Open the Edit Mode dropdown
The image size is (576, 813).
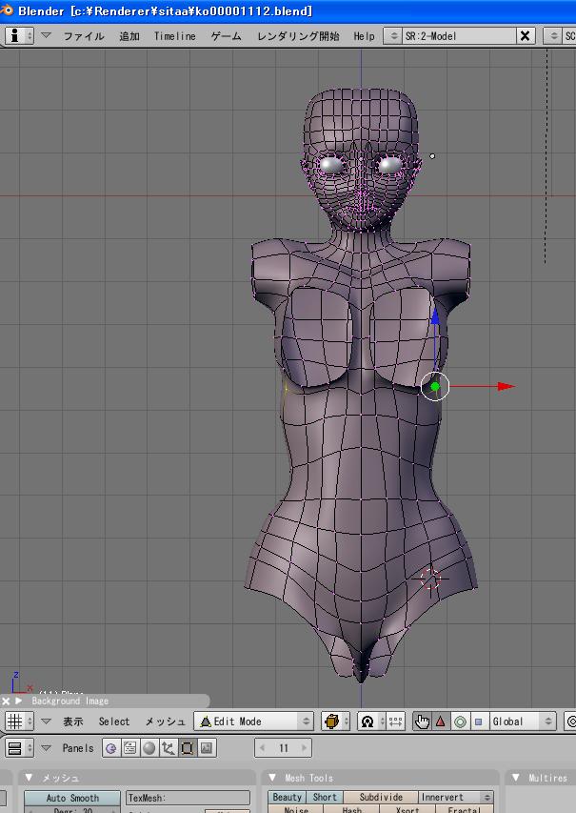pos(254,722)
